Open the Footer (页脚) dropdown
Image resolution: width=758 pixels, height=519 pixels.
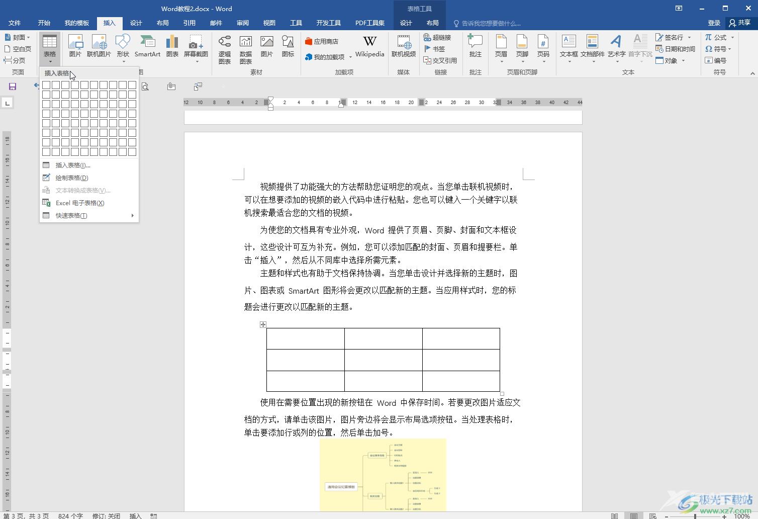(522, 49)
